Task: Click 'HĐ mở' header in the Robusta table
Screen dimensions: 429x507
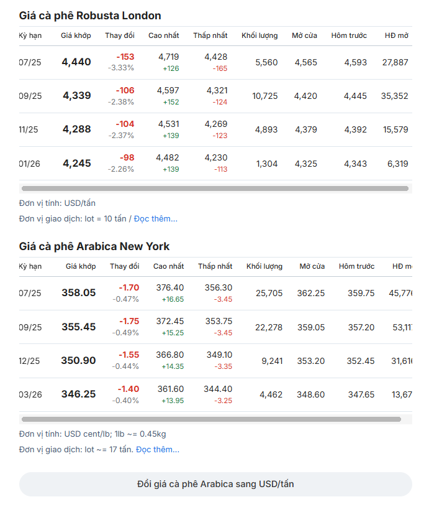Action: point(396,35)
